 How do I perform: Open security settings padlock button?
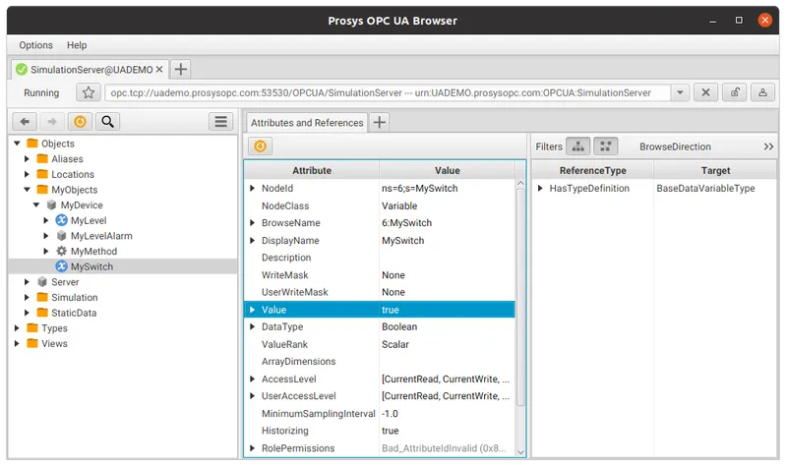click(734, 92)
